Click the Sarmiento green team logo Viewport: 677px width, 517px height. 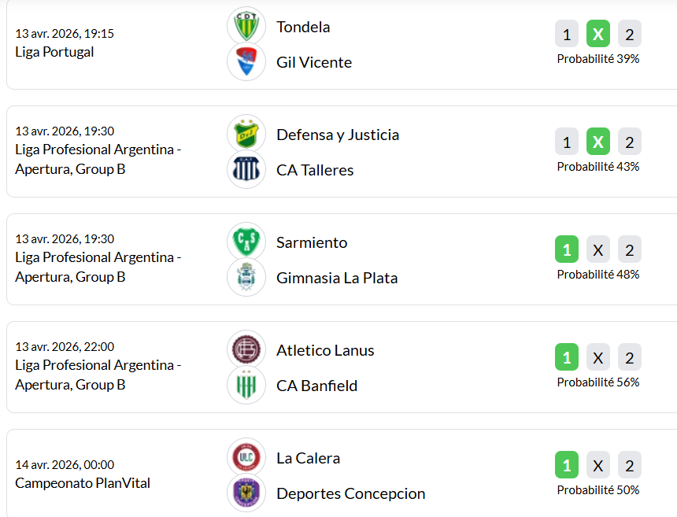click(246, 242)
